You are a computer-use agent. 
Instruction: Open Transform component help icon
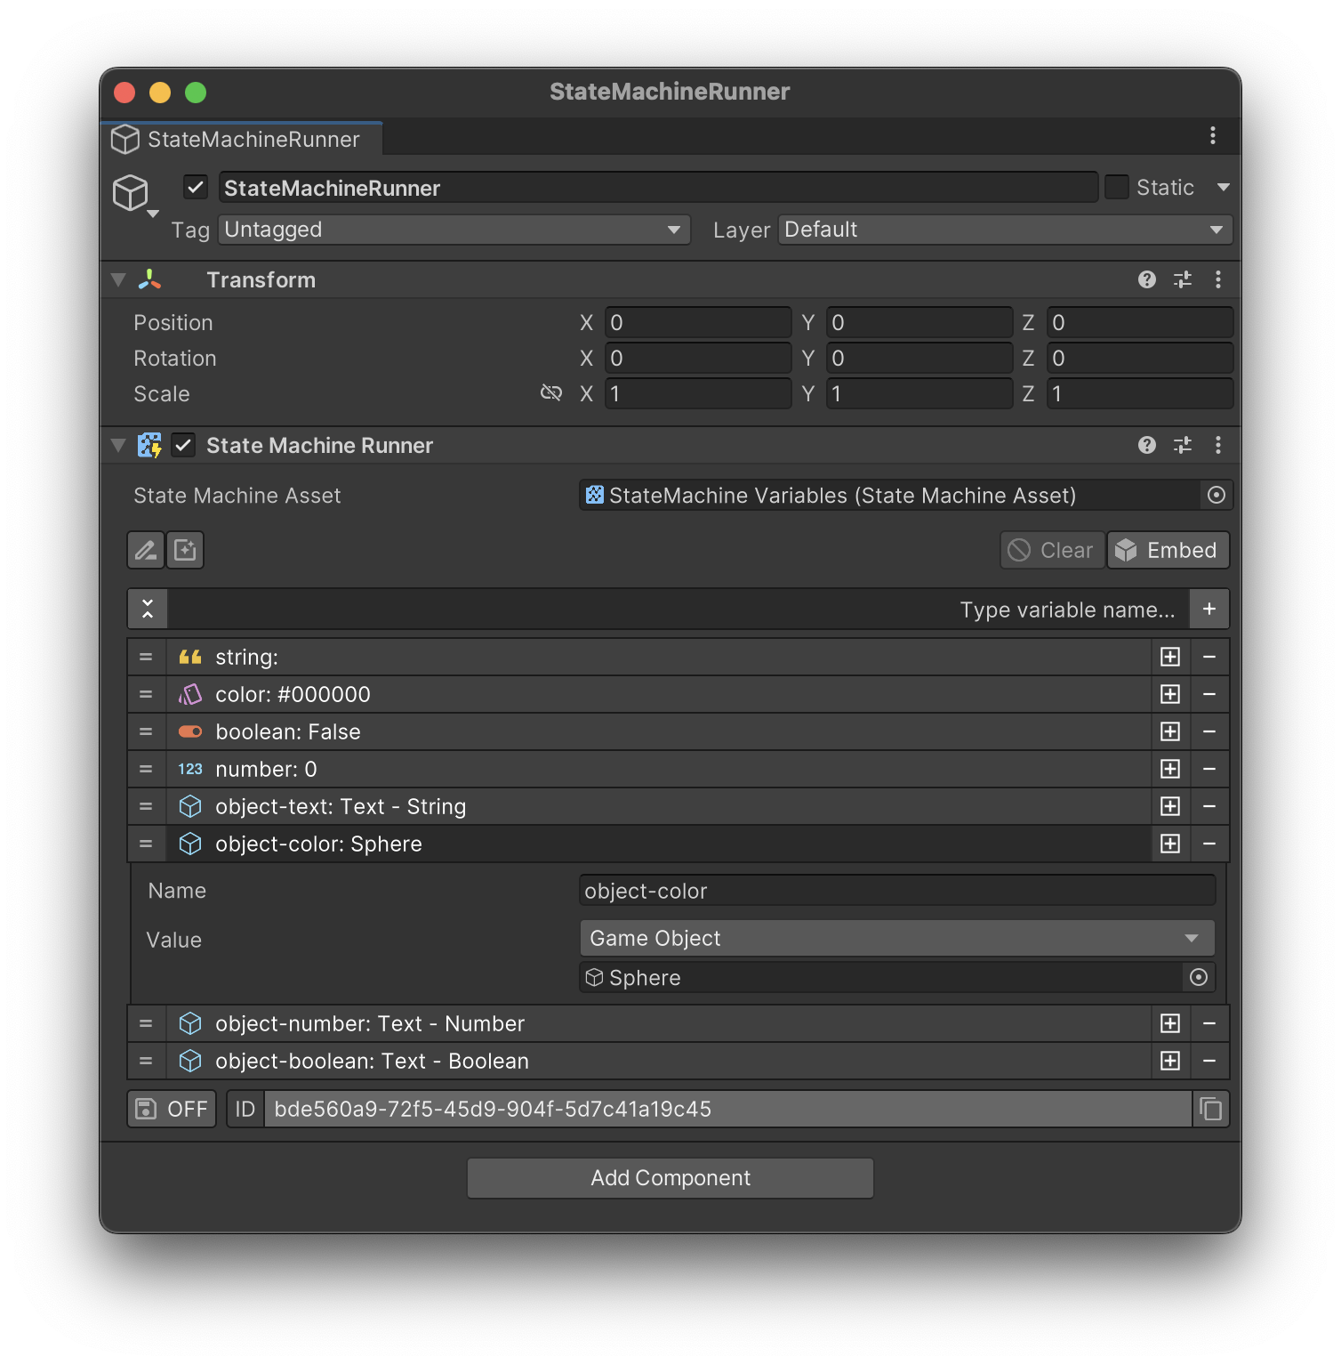(x=1146, y=279)
